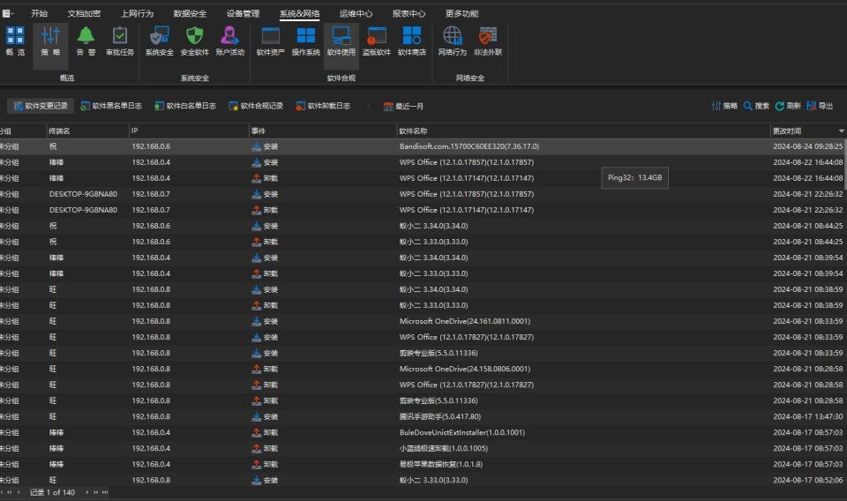Open the 软件卸载日志 sub-tab
847x501 pixels.
(323, 106)
